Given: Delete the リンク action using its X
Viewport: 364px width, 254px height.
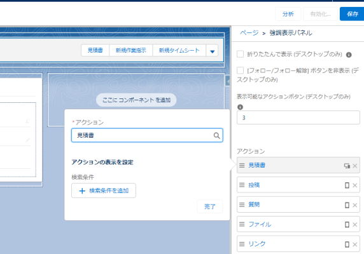Looking at the screenshot, I should coord(354,244).
